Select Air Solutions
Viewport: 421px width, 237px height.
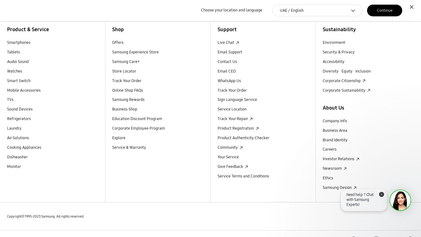pyautogui.click(x=18, y=138)
